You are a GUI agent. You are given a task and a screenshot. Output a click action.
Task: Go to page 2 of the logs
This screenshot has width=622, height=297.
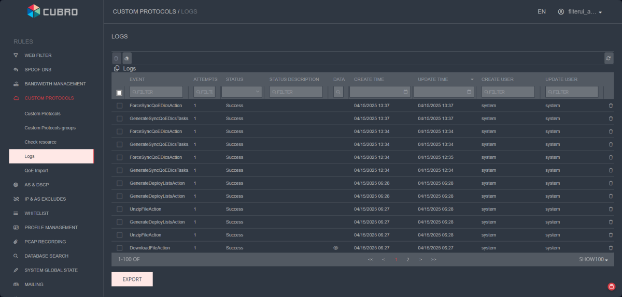pos(408,259)
